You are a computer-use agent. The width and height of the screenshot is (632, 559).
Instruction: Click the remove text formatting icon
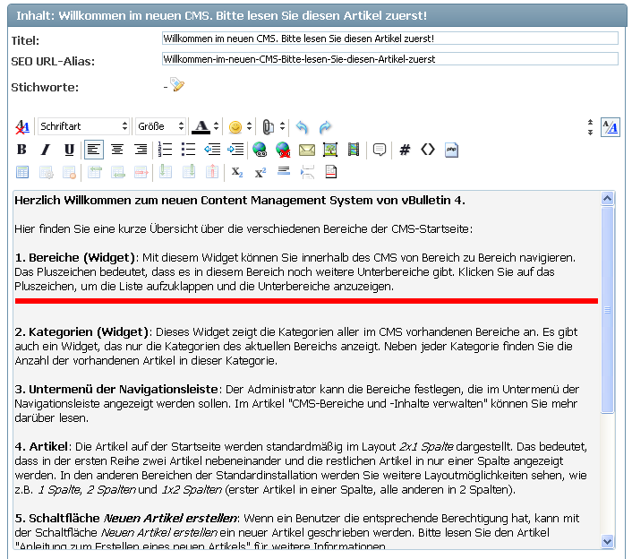(x=22, y=127)
